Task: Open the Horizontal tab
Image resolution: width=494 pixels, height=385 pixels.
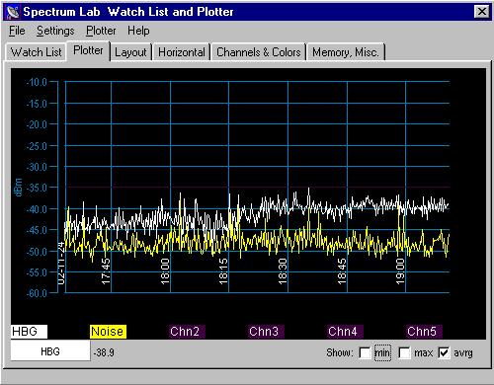Action: pos(182,52)
